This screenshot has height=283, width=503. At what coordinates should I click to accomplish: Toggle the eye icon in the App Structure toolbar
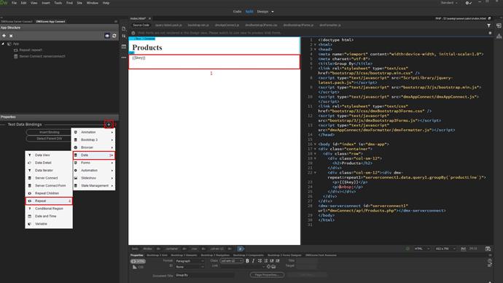point(107,36)
